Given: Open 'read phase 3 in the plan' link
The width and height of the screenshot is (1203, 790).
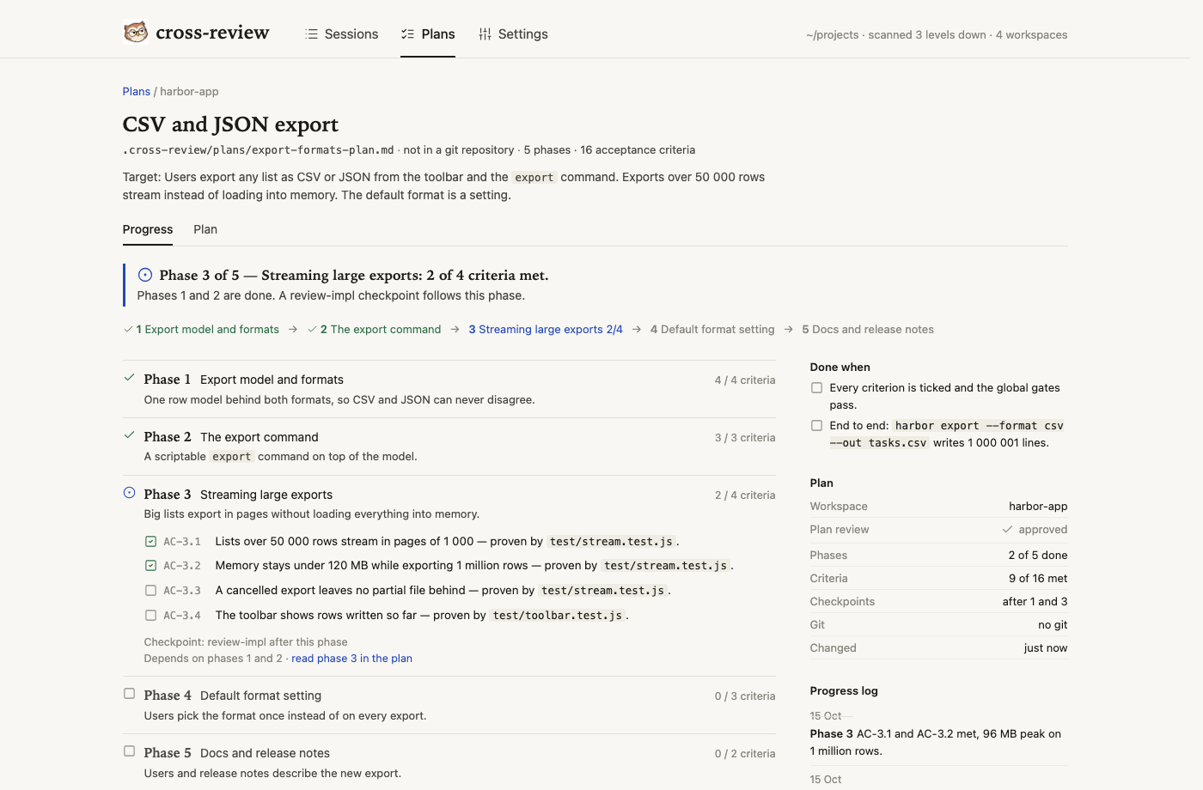Looking at the screenshot, I should [352, 659].
